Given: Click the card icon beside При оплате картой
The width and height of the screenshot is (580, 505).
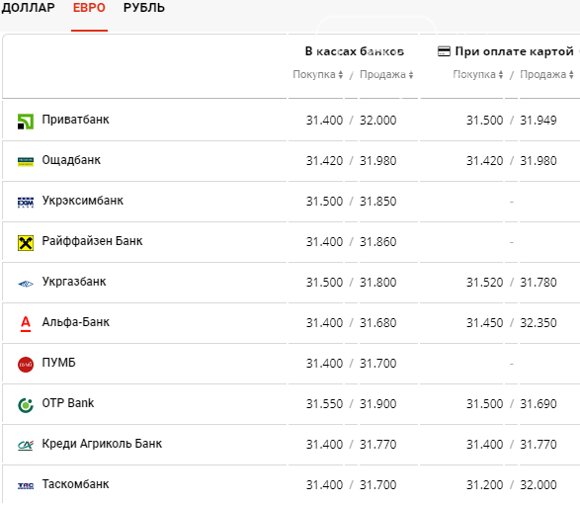Looking at the screenshot, I should (444, 51).
